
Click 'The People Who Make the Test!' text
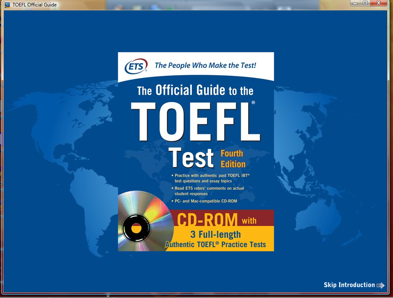point(206,66)
